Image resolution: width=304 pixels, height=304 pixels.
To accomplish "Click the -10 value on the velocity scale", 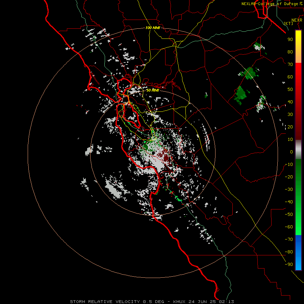I will [x=289, y=164].
